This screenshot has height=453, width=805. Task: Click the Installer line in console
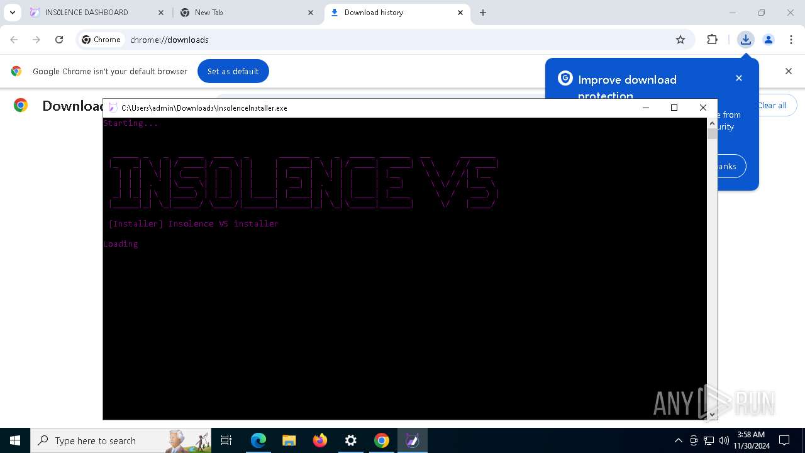pyautogui.click(x=193, y=223)
